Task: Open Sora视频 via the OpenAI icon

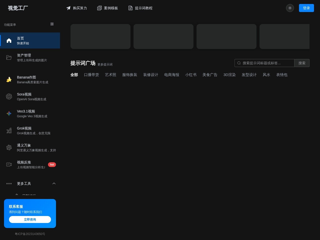Action: tap(9, 96)
